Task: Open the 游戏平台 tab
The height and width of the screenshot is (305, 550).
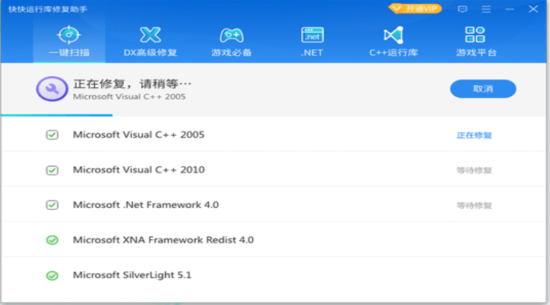Action: pyautogui.click(x=475, y=41)
